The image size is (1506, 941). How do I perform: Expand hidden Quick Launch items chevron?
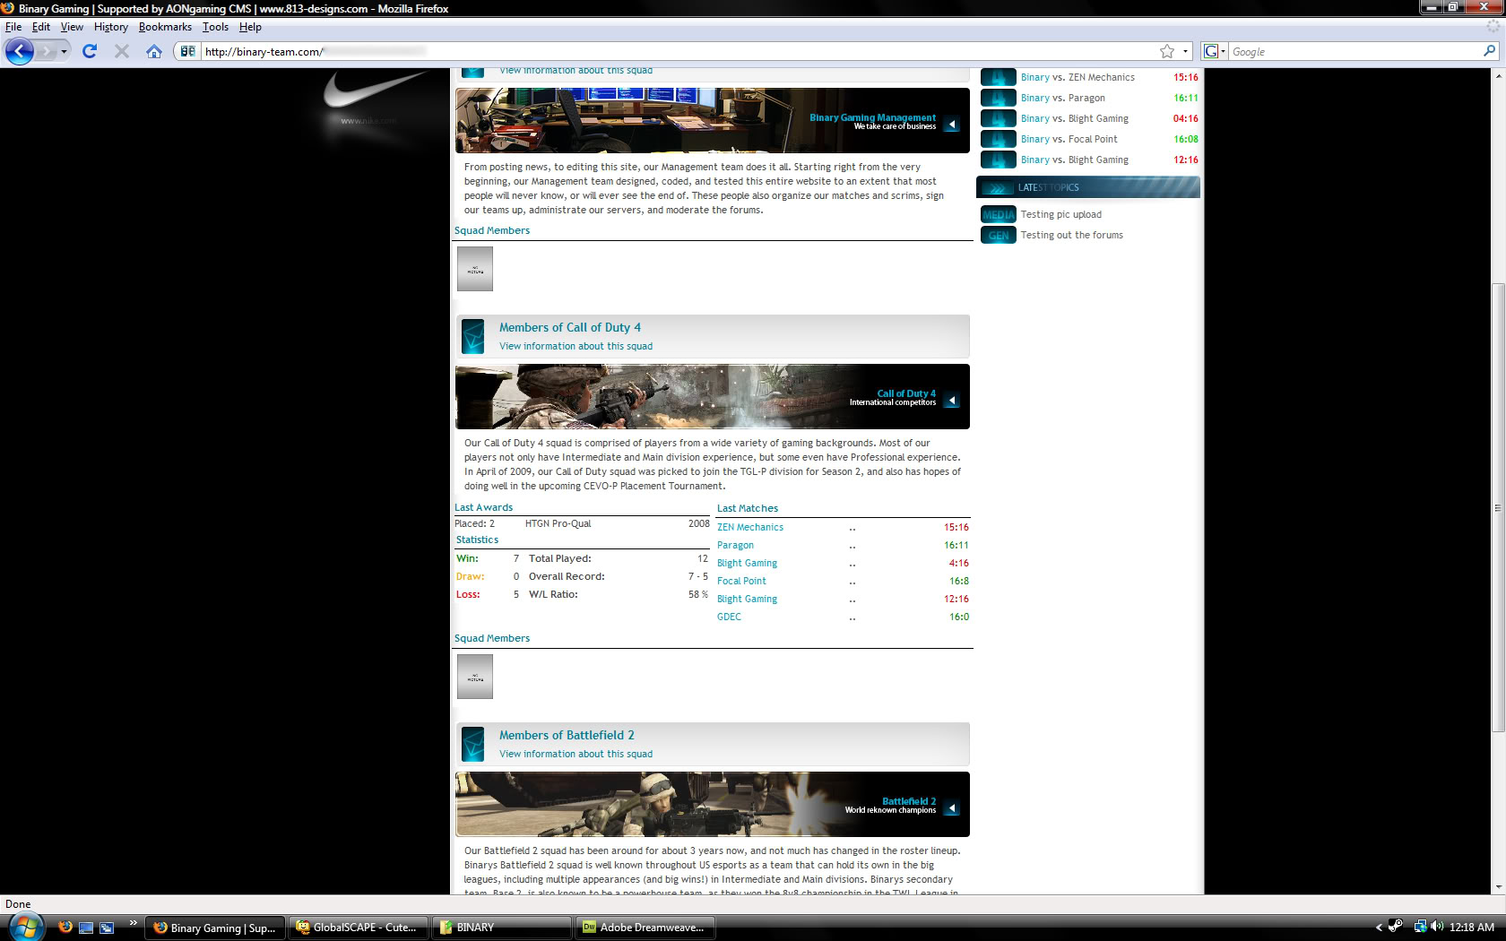click(x=133, y=922)
